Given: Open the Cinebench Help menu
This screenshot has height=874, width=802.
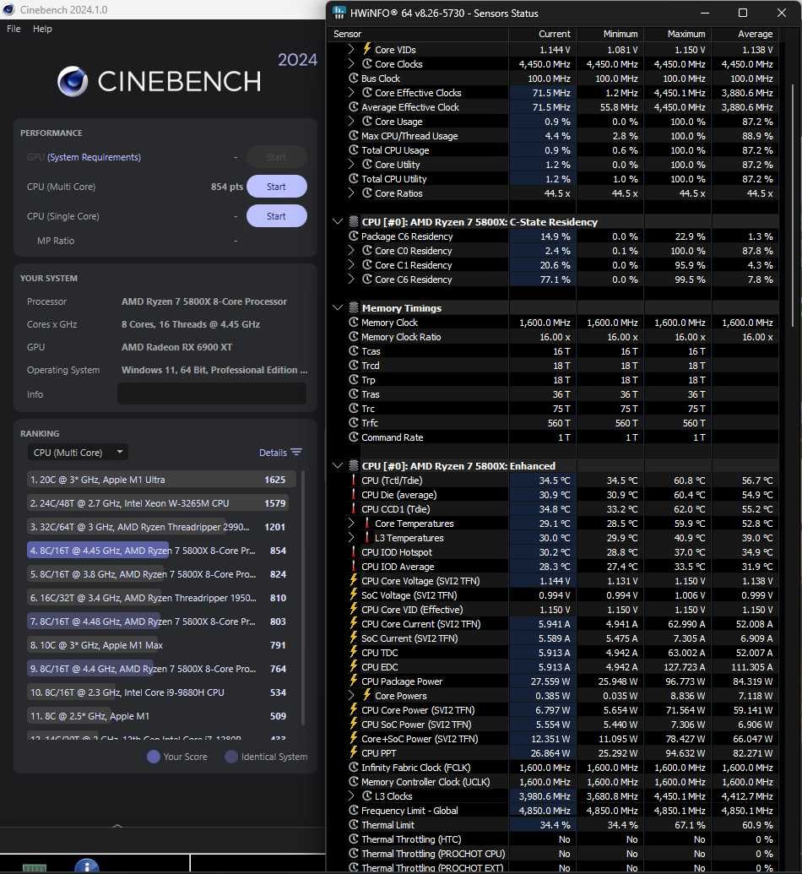Looking at the screenshot, I should coord(42,29).
